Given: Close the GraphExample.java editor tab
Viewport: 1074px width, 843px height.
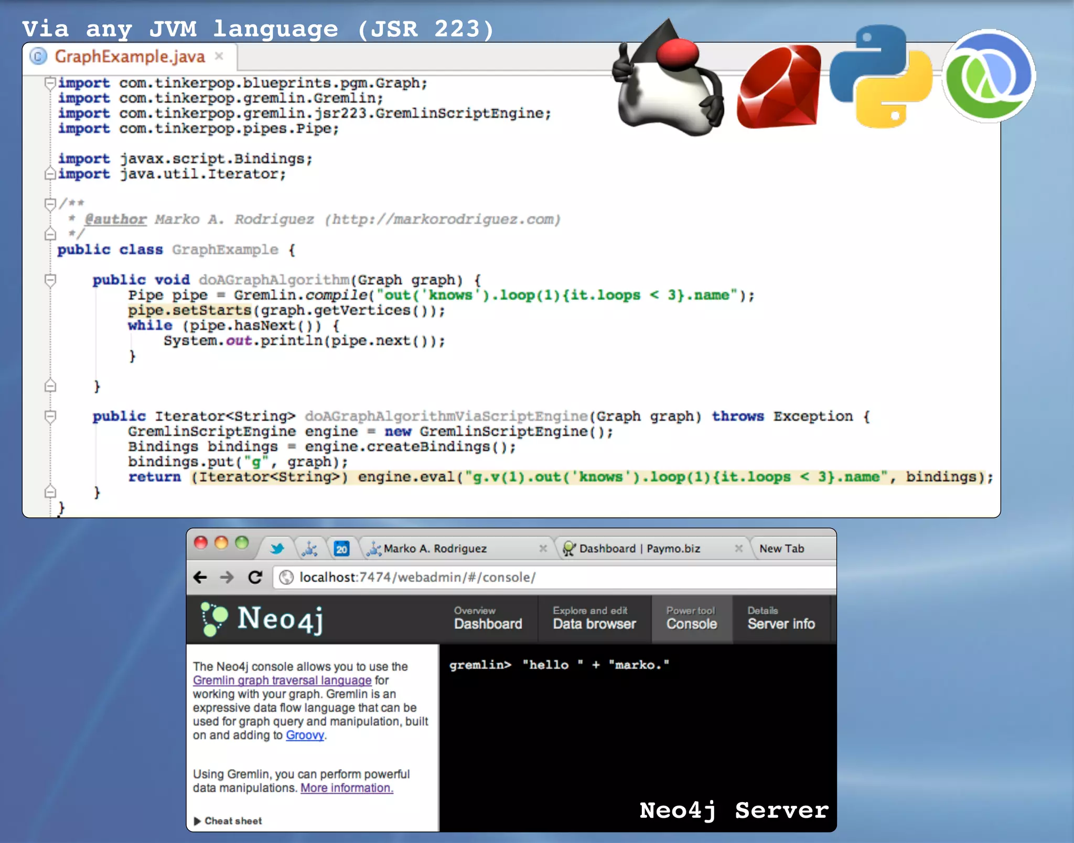Looking at the screenshot, I should click(219, 56).
